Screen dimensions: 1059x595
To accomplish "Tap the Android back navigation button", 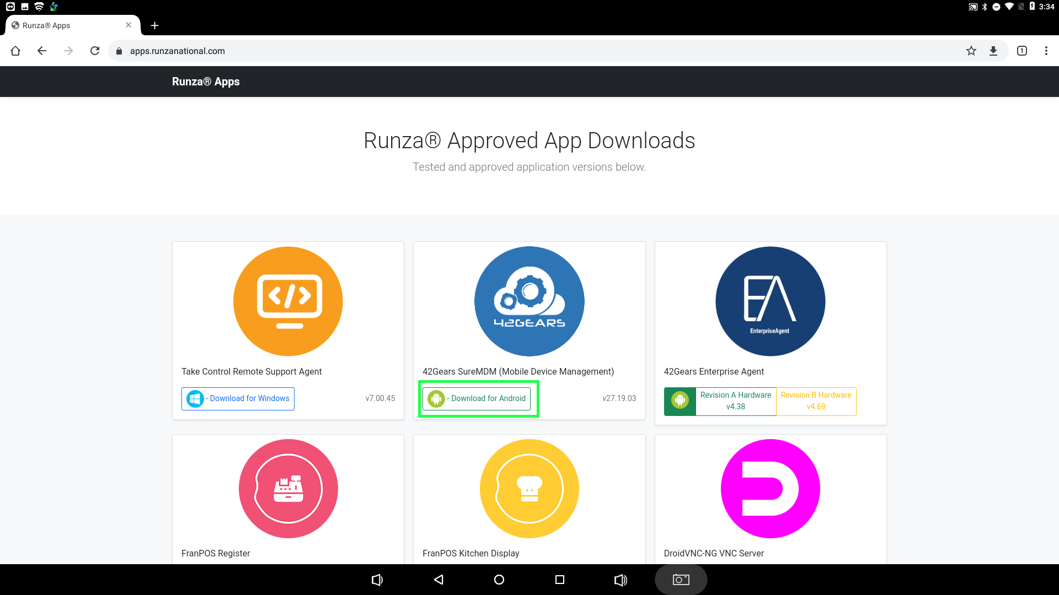I will (x=438, y=580).
